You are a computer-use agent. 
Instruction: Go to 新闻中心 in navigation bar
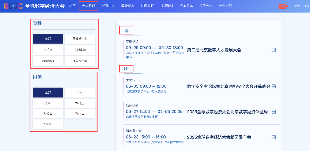pyautogui.click(x=109, y=6)
